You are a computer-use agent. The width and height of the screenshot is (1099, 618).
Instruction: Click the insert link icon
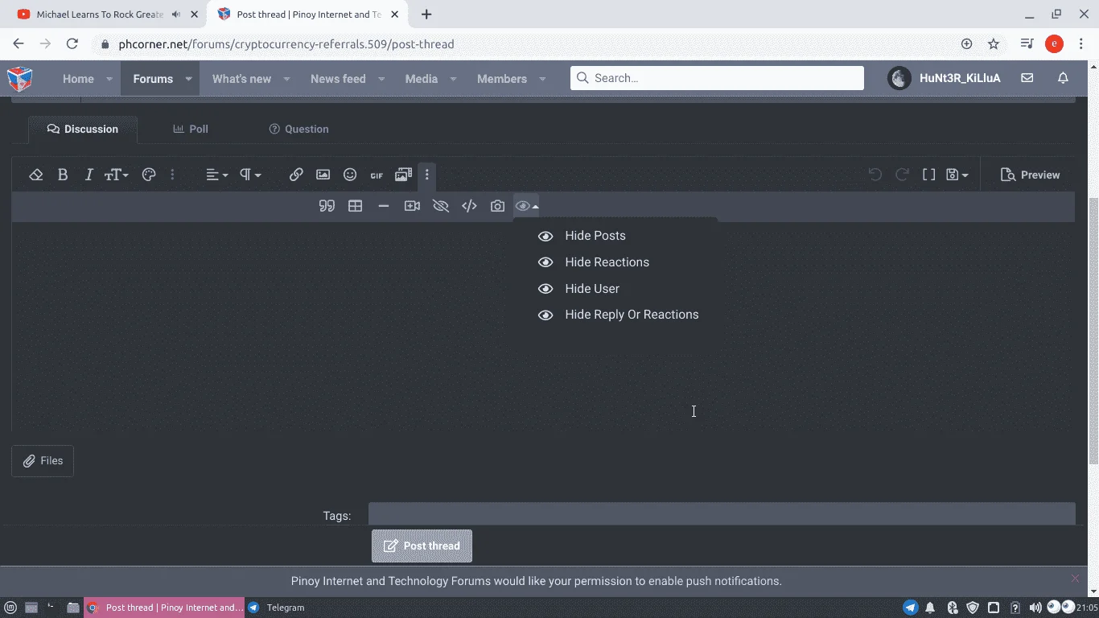[x=296, y=175]
